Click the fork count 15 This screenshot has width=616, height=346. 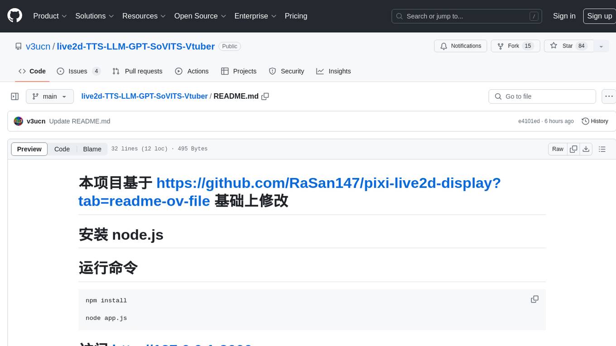pyautogui.click(x=528, y=46)
